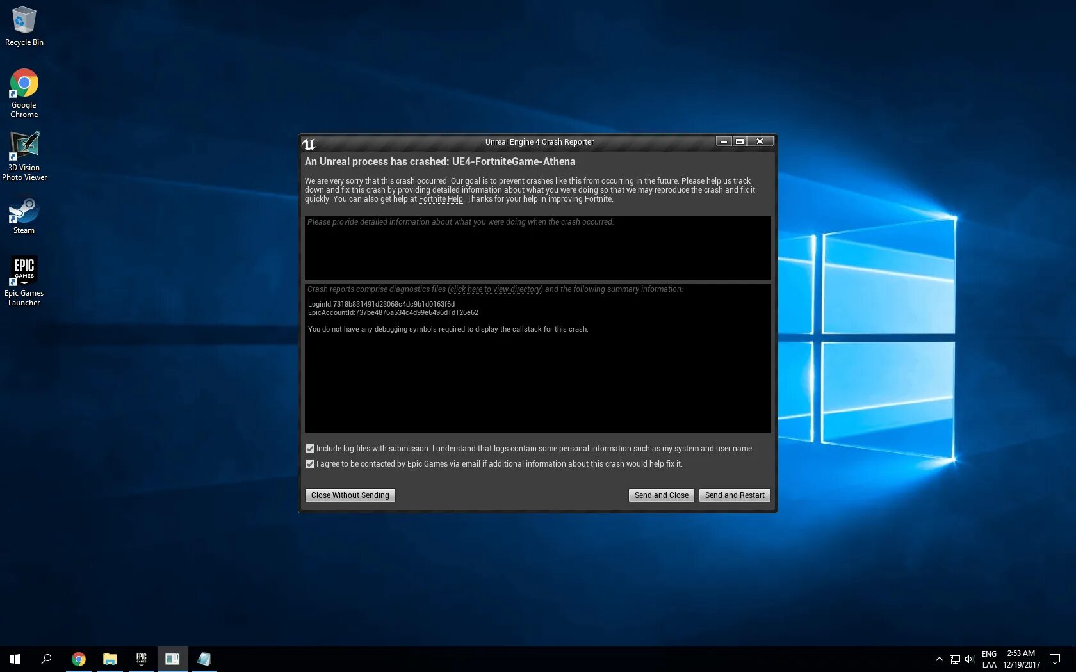Click the debugging symbols message text
The width and height of the screenshot is (1076, 672).
pos(448,330)
